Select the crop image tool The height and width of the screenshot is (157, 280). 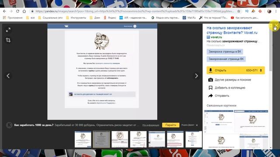coord(8,40)
